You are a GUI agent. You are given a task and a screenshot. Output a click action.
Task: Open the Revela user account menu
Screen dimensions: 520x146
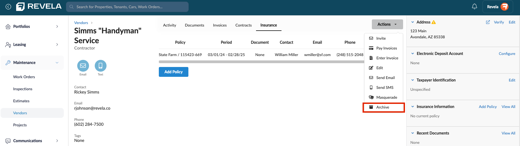pos(498,7)
